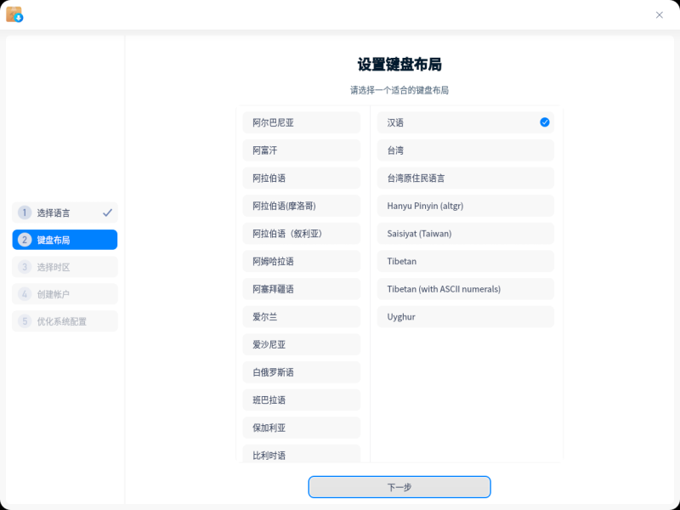Click the installer package icon in title bar
The width and height of the screenshot is (680, 510).
pos(14,14)
